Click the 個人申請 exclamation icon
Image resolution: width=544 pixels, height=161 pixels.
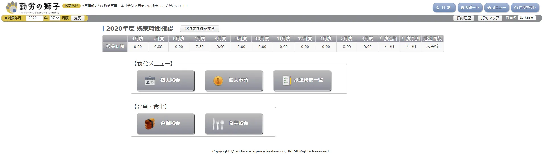(x=218, y=80)
